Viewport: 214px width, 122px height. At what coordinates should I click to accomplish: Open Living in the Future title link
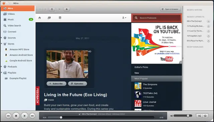point(76,95)
